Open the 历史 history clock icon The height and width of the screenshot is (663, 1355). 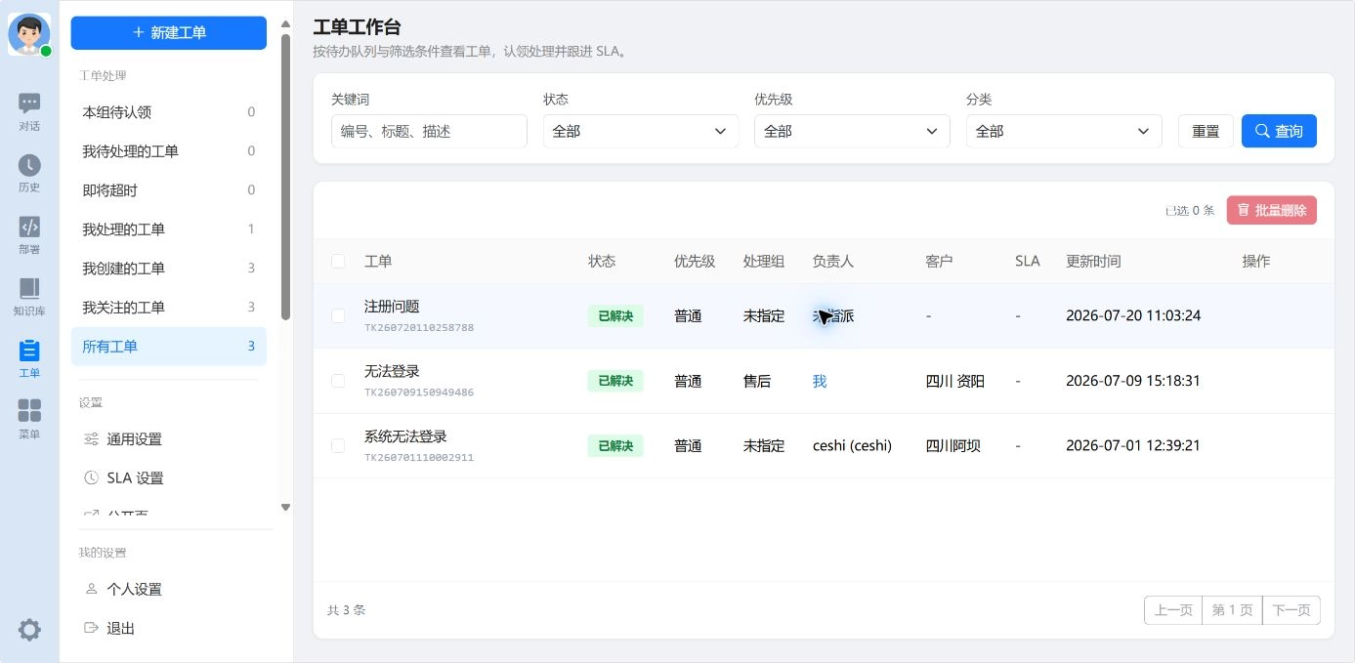point(29,165)
